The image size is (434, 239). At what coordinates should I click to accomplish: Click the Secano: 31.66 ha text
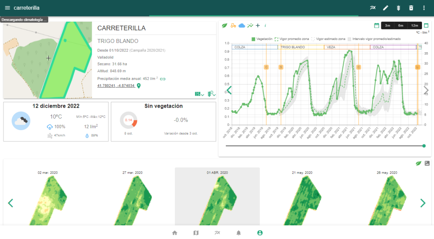[112, 64]
